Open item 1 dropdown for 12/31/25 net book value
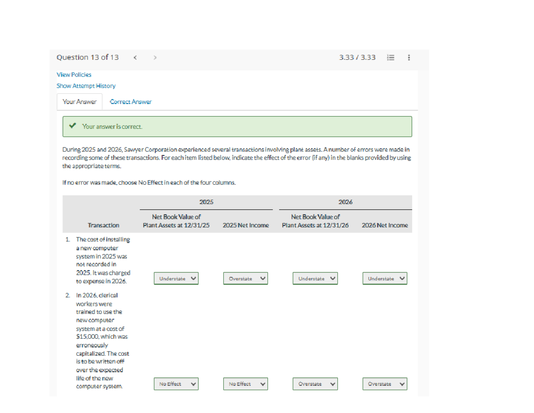Image resolution: width=534 pixels, height=413 pixels. click(x=176, y=278)
